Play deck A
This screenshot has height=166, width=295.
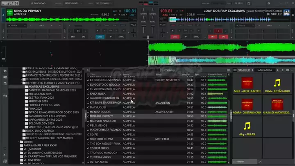pyautogui.click(x=111, y=37)
